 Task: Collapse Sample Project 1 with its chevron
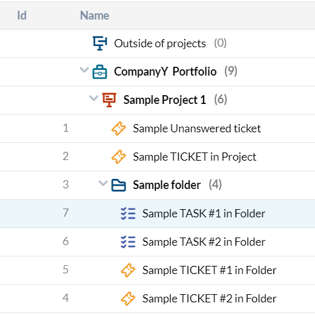click(94, 98)
